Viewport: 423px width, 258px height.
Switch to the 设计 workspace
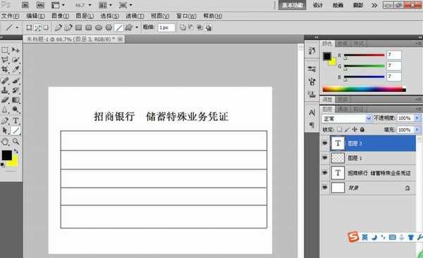point(317,5)
